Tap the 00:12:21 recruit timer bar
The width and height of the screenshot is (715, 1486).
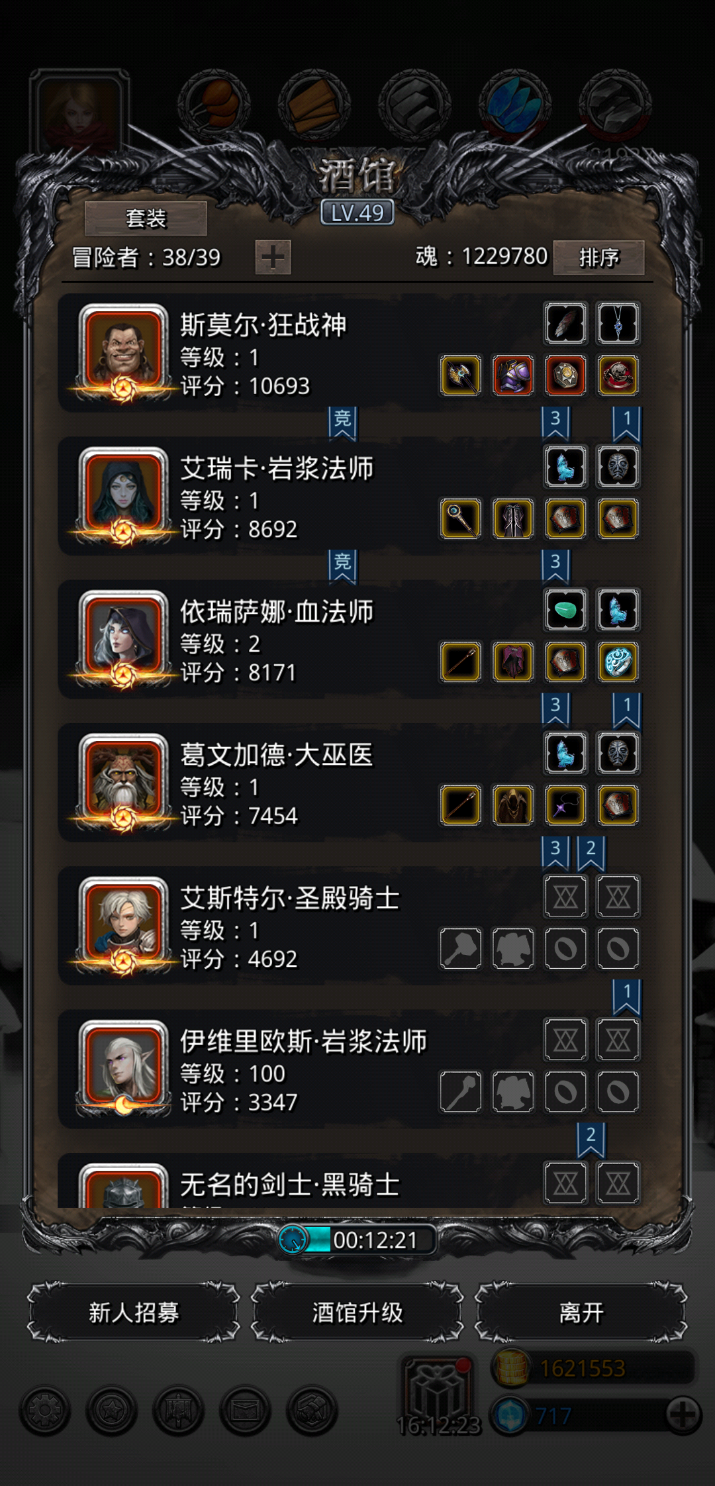tap(358, 1240)
